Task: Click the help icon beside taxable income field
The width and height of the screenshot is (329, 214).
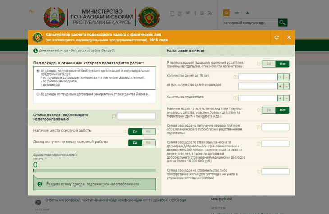Action: pos(114,116)
